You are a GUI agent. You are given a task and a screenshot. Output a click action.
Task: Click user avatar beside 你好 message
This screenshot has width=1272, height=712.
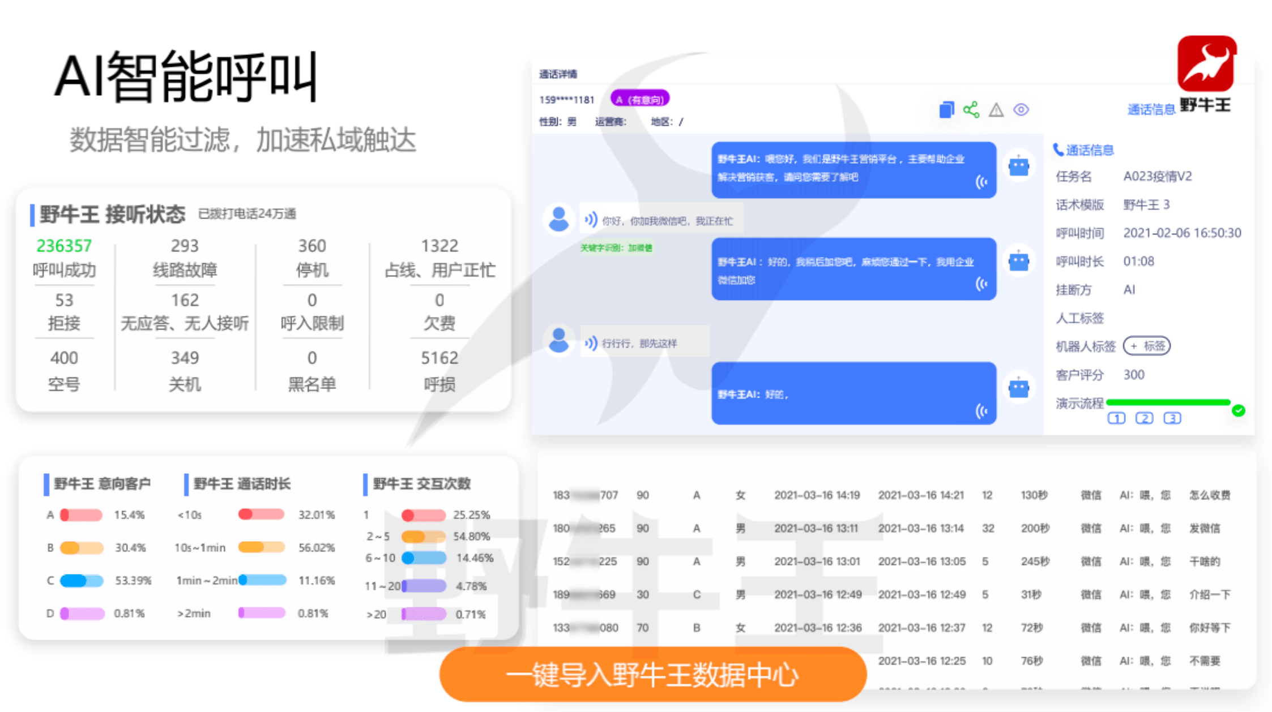point(559,219)
